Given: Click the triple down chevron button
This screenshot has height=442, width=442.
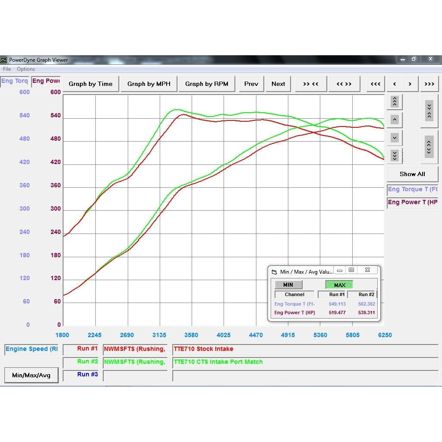Looking at the screenshot, I should pos(395,155).
